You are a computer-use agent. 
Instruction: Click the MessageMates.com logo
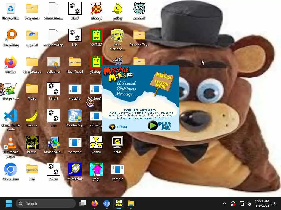pos(118,74)
